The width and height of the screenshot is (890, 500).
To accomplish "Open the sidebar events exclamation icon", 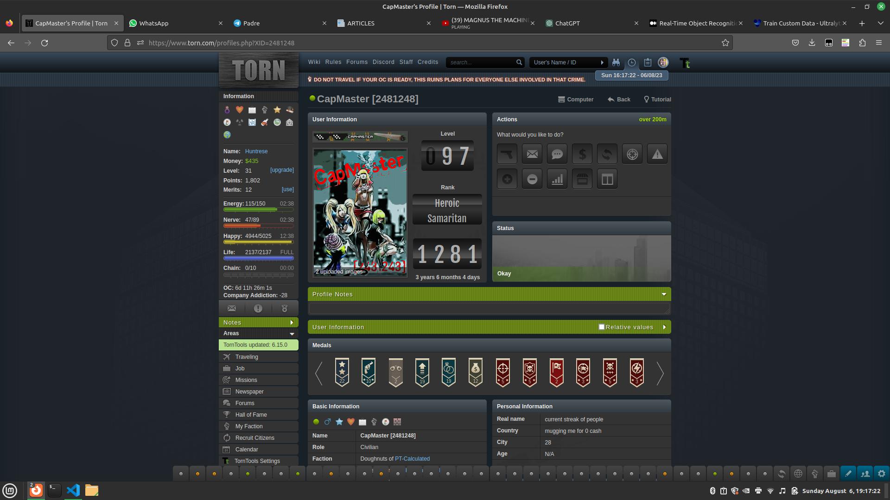I will point(258,308).
